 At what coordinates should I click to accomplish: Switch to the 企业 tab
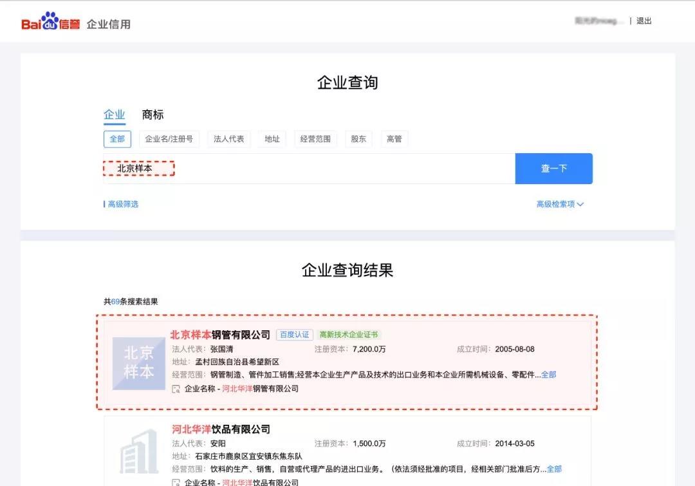pos(114,115)
